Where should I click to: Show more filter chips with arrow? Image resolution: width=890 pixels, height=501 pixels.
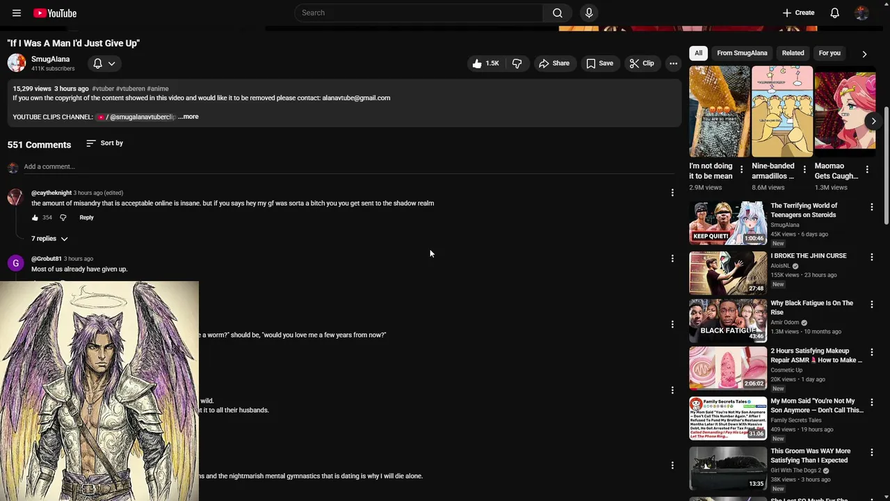(864, 54)
